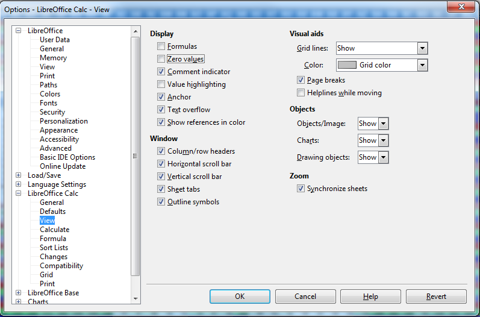
Task: Open the Calculate options page
Action: (x=54, y=230)
